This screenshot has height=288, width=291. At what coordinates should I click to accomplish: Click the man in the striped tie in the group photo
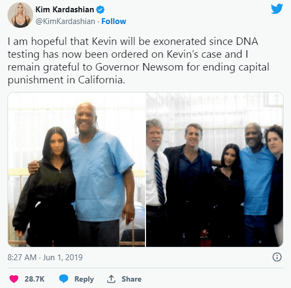click(x=156, y=182)
